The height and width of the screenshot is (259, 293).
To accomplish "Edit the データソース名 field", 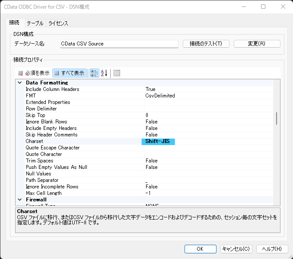I will [119, 44].
